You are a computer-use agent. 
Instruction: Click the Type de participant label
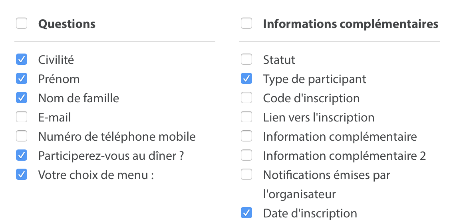[x=314, y=79]
